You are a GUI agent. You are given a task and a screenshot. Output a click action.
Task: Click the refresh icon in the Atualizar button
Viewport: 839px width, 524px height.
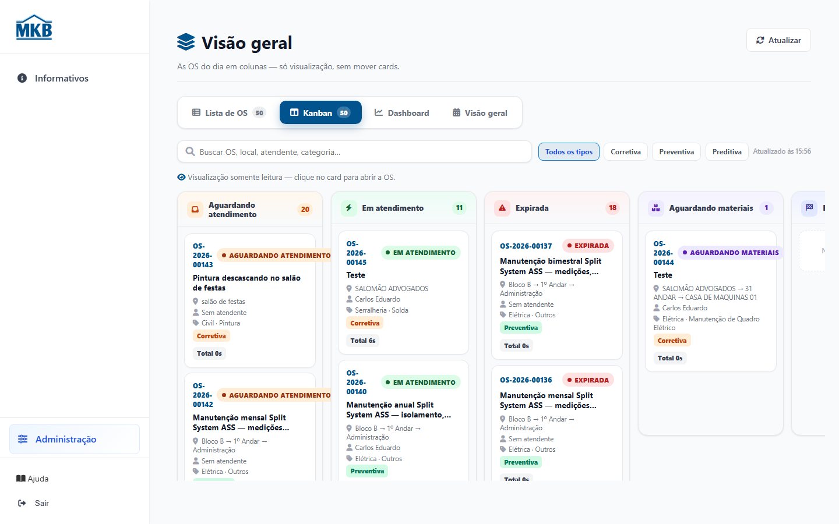pos(760,40)
